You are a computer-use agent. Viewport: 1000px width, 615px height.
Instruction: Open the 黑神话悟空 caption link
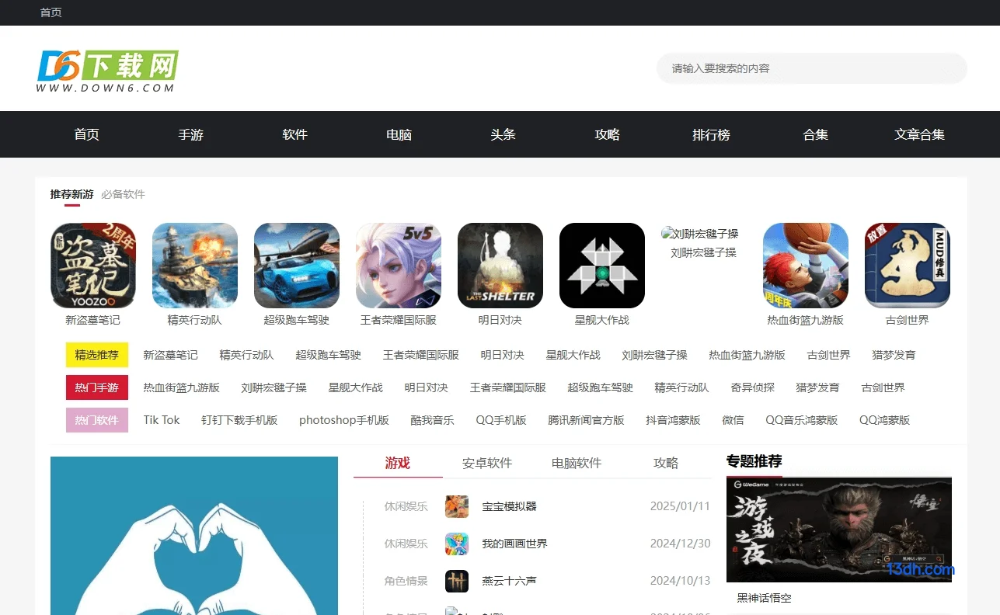pyautogui.click(x=765, y=598)
